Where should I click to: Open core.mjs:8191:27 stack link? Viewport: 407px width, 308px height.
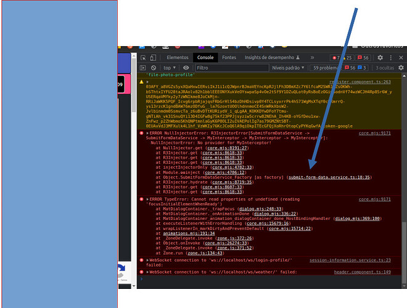[x=227, y=148]
